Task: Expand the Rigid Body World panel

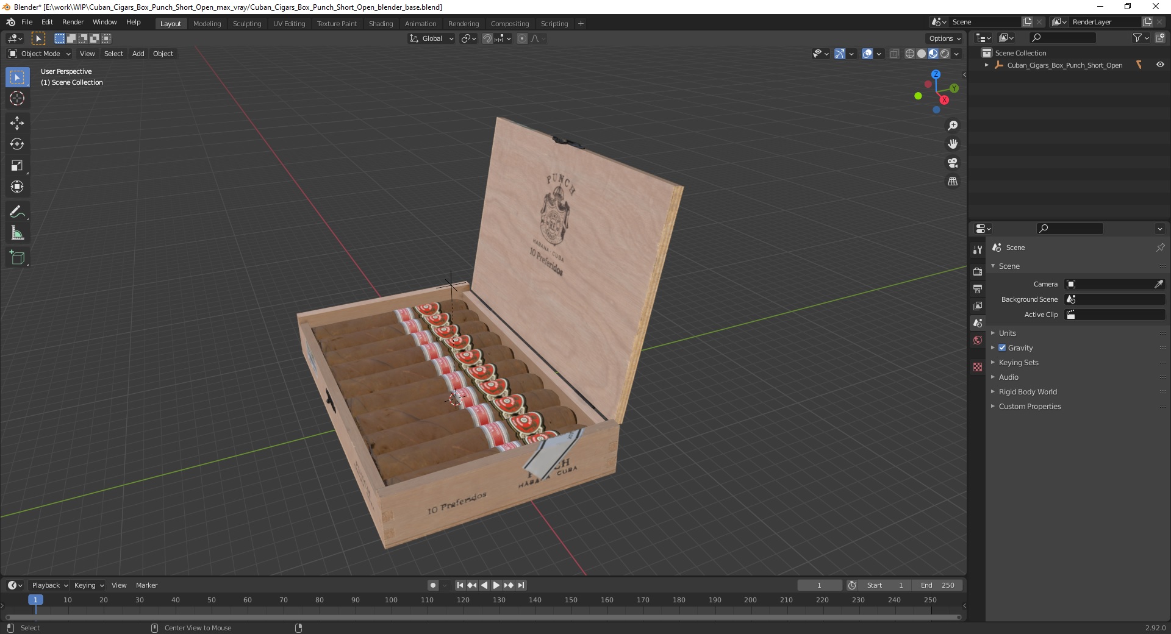Action: pos(1027,392)
